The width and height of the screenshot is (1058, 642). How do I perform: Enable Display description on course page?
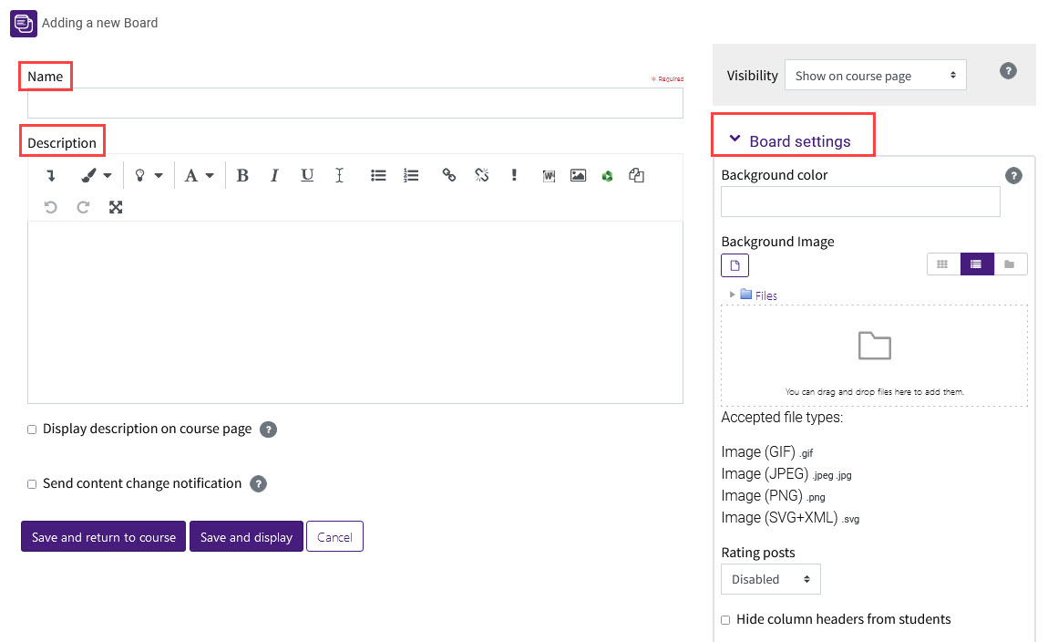pos(31,429)
